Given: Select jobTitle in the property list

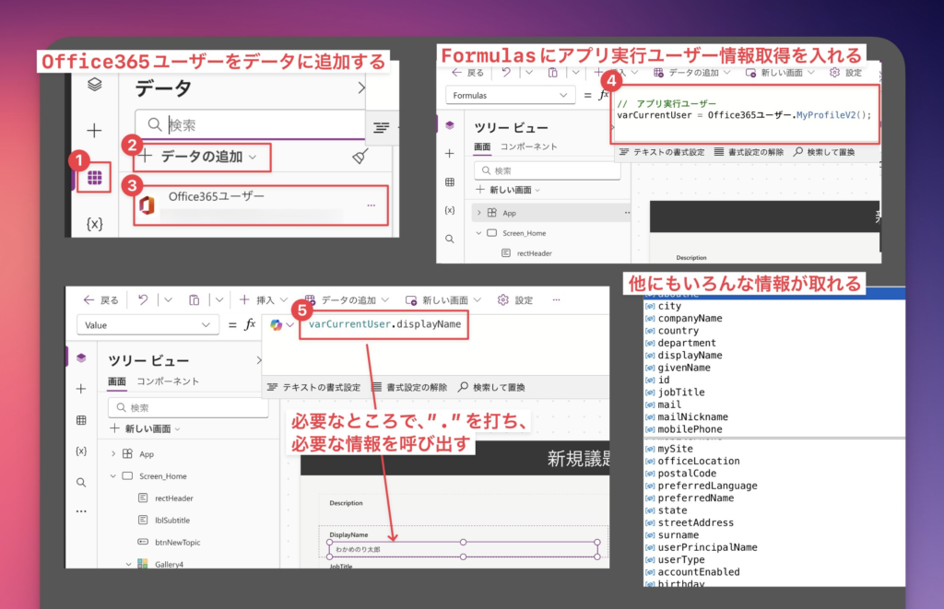Looking at the screenshot, I should (681, 392).
